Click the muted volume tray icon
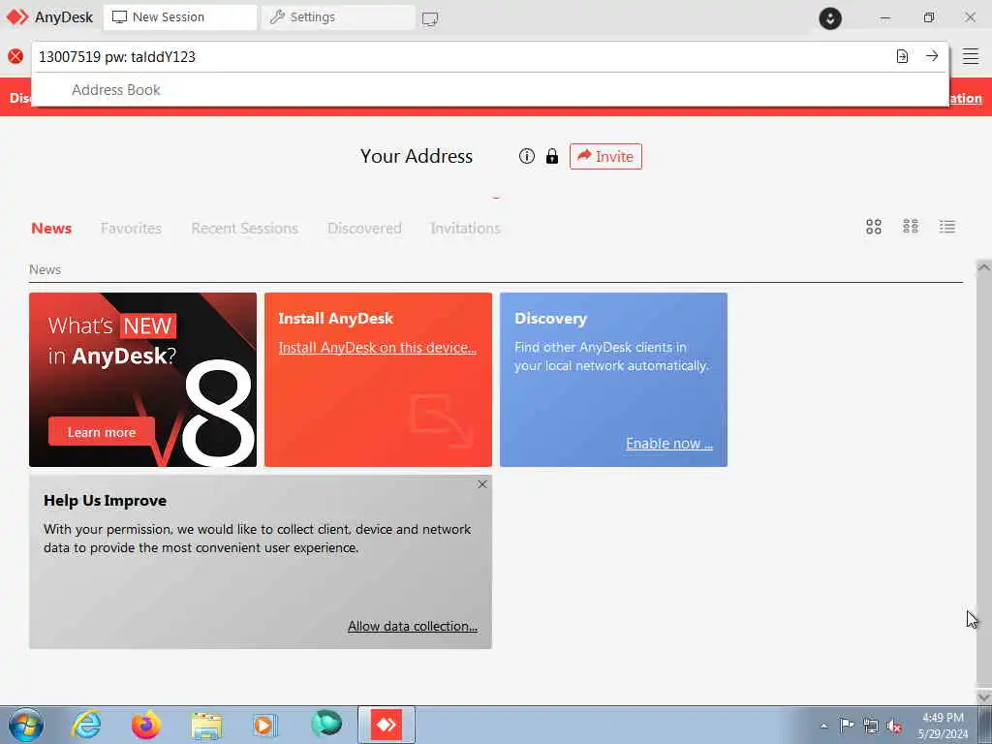The height and width of the screenshot is (744, 992). coord(894,726)
